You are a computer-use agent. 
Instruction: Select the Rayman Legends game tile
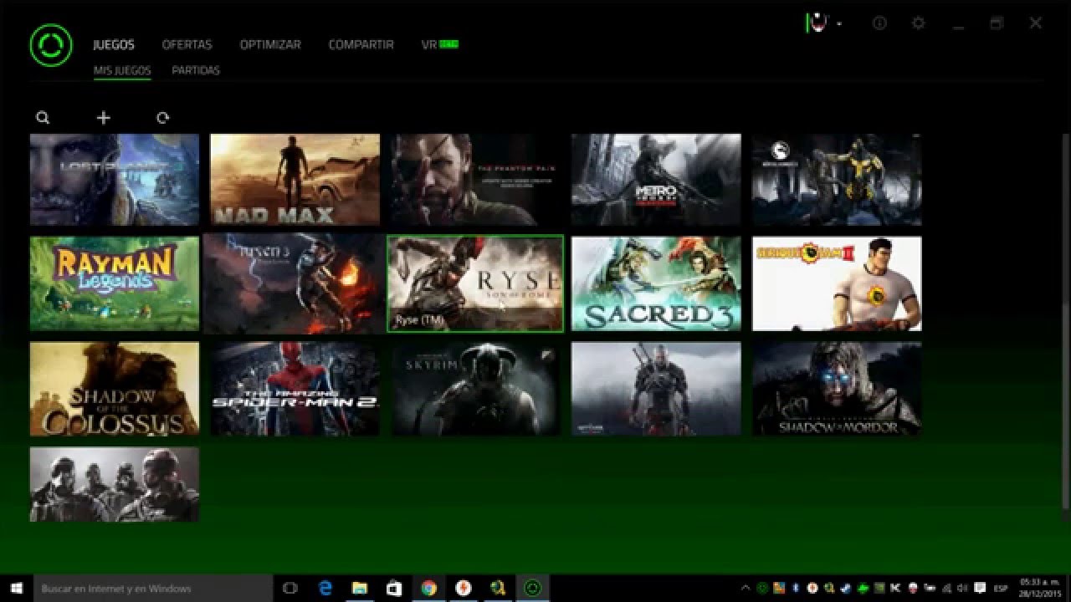click(115, 283)
